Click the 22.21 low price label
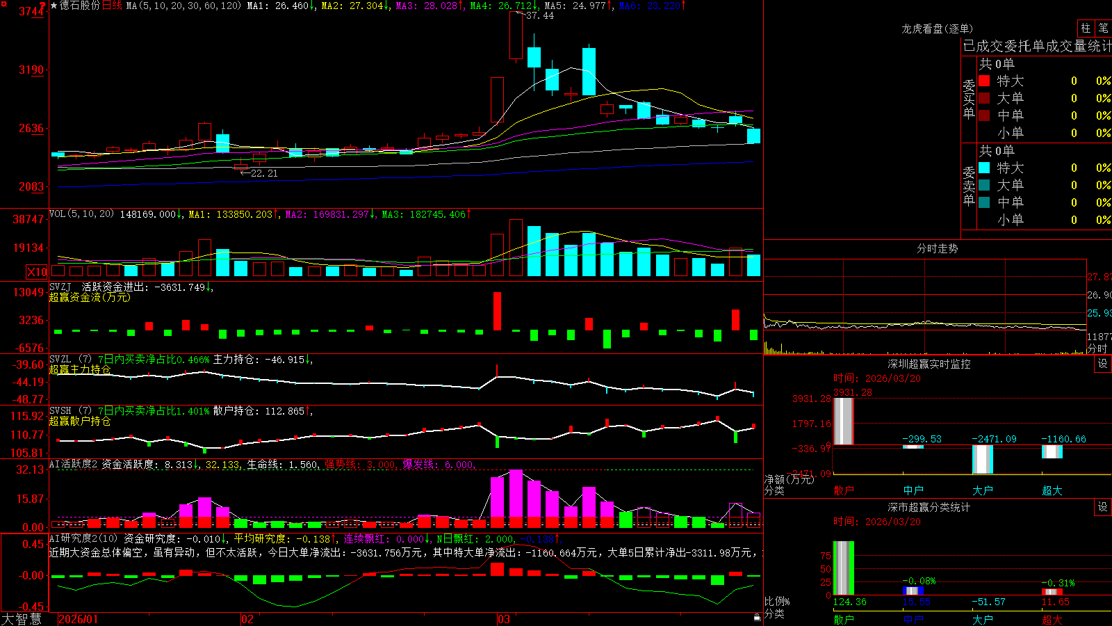This screenshot has width=1112, height=626. (263, 173)
